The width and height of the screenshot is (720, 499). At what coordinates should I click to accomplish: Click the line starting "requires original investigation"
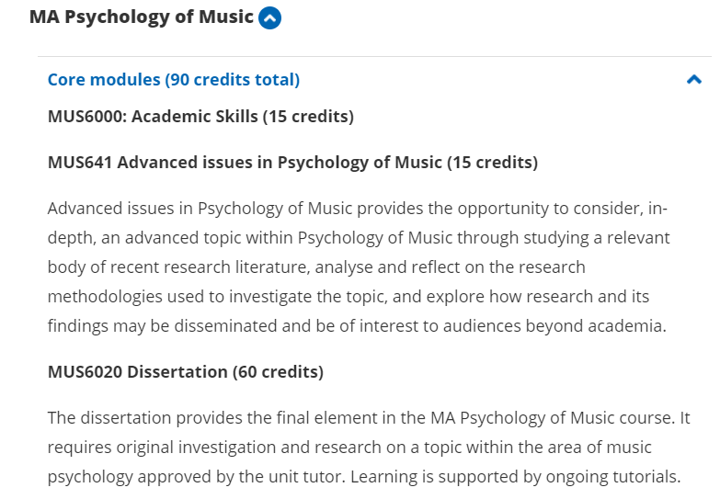pos(349,448)
